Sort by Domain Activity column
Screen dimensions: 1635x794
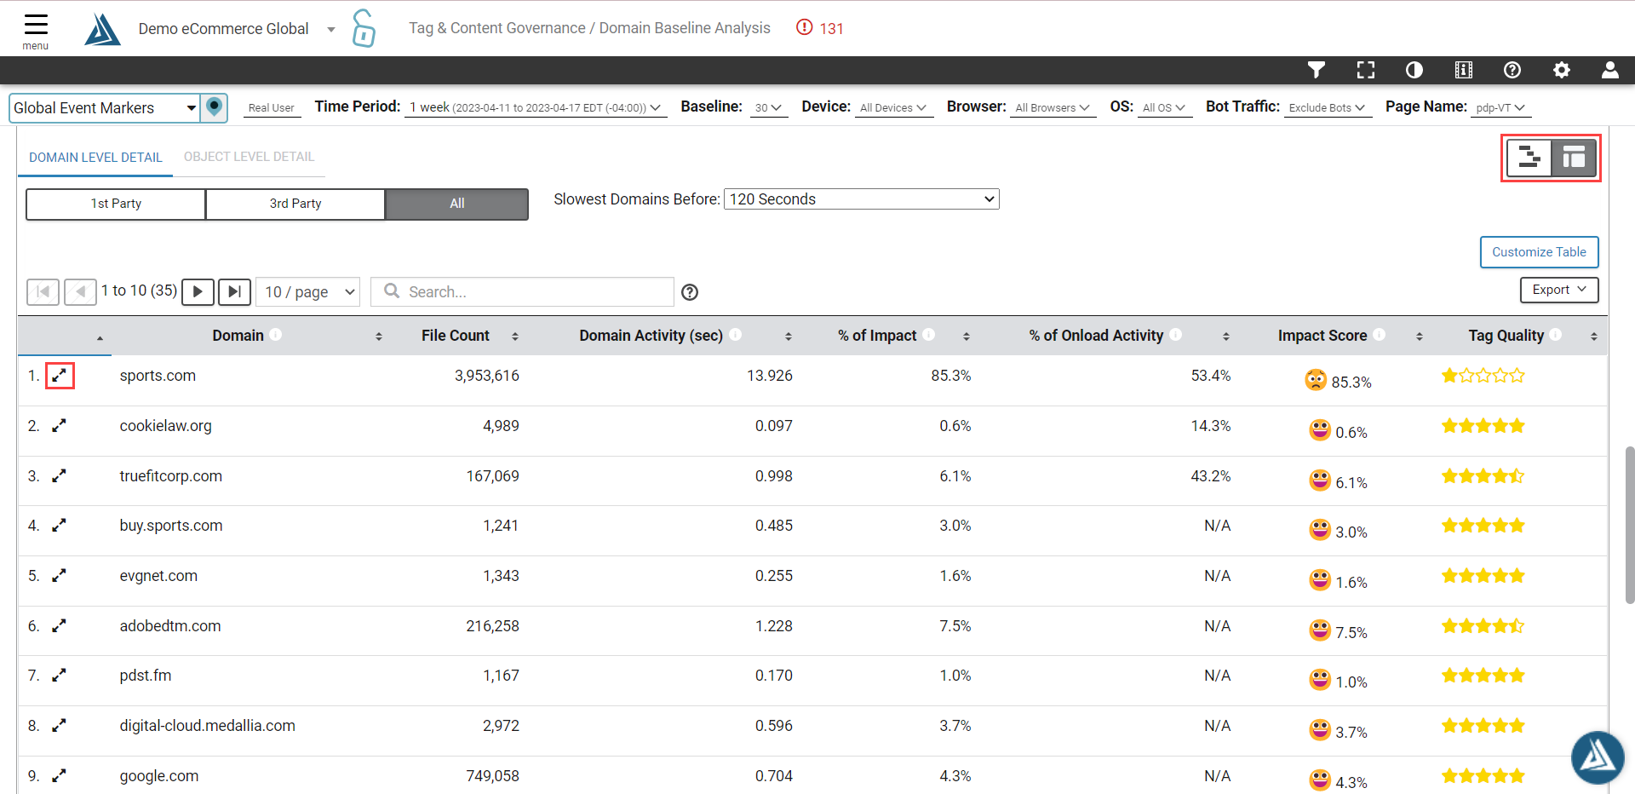(789, 337)
